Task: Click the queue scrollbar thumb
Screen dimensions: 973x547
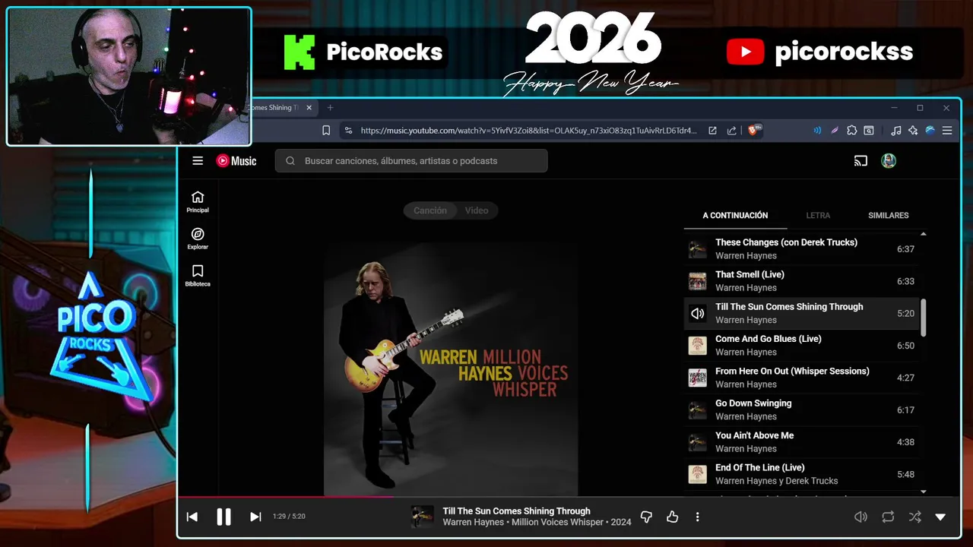Action: [x=924, y=318]
